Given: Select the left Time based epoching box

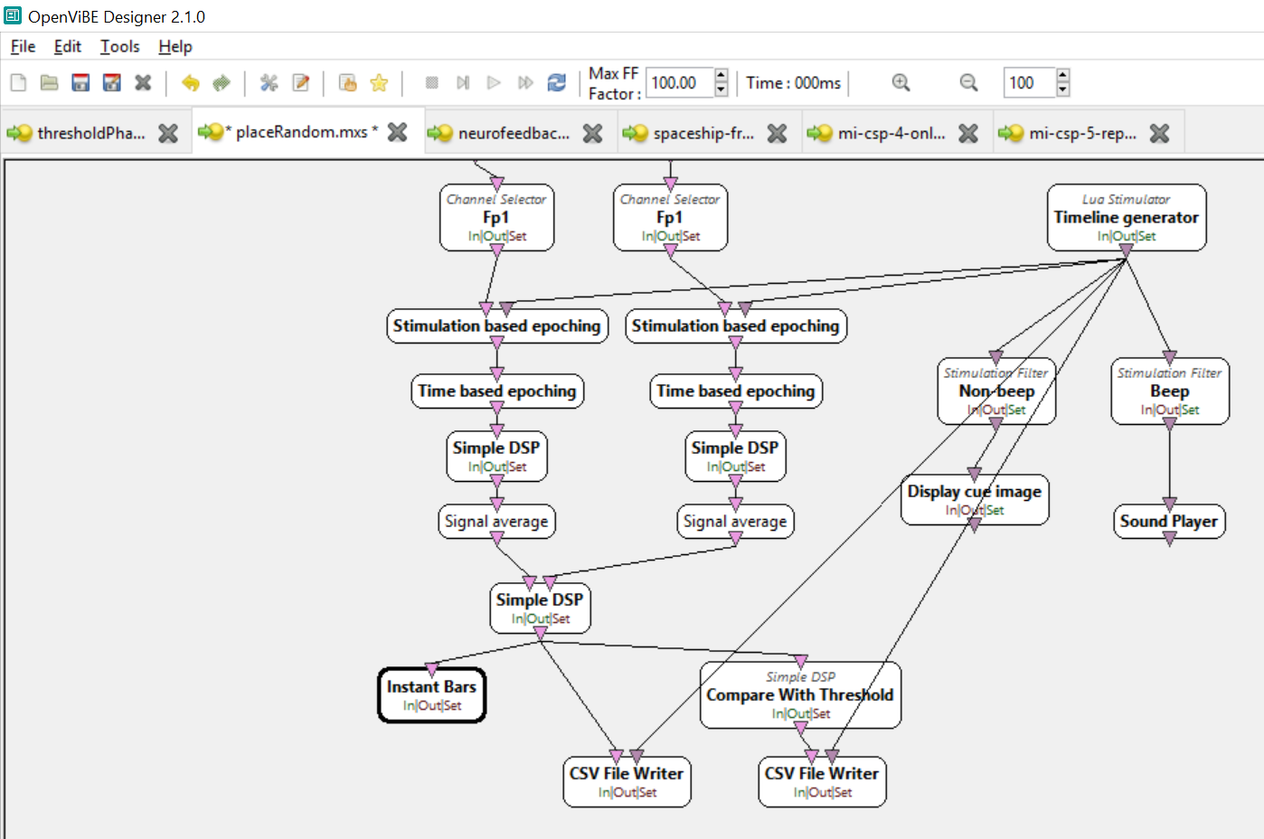Looking at the screenshot, I should 497,391.
